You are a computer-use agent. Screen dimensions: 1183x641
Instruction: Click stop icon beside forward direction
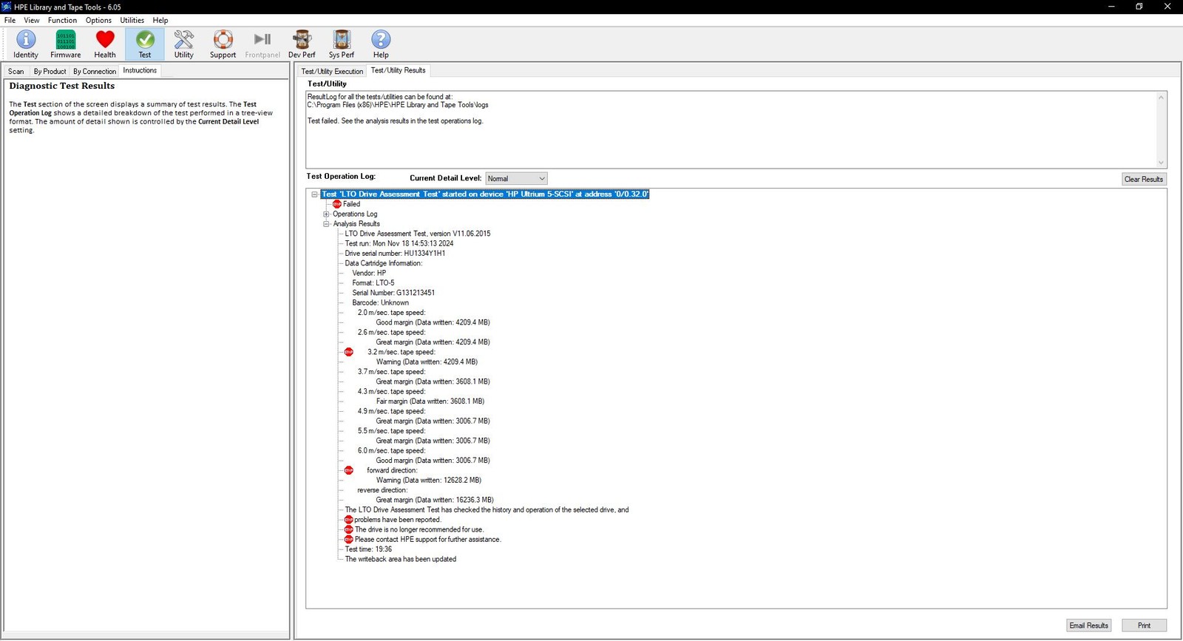coord(349,470)
